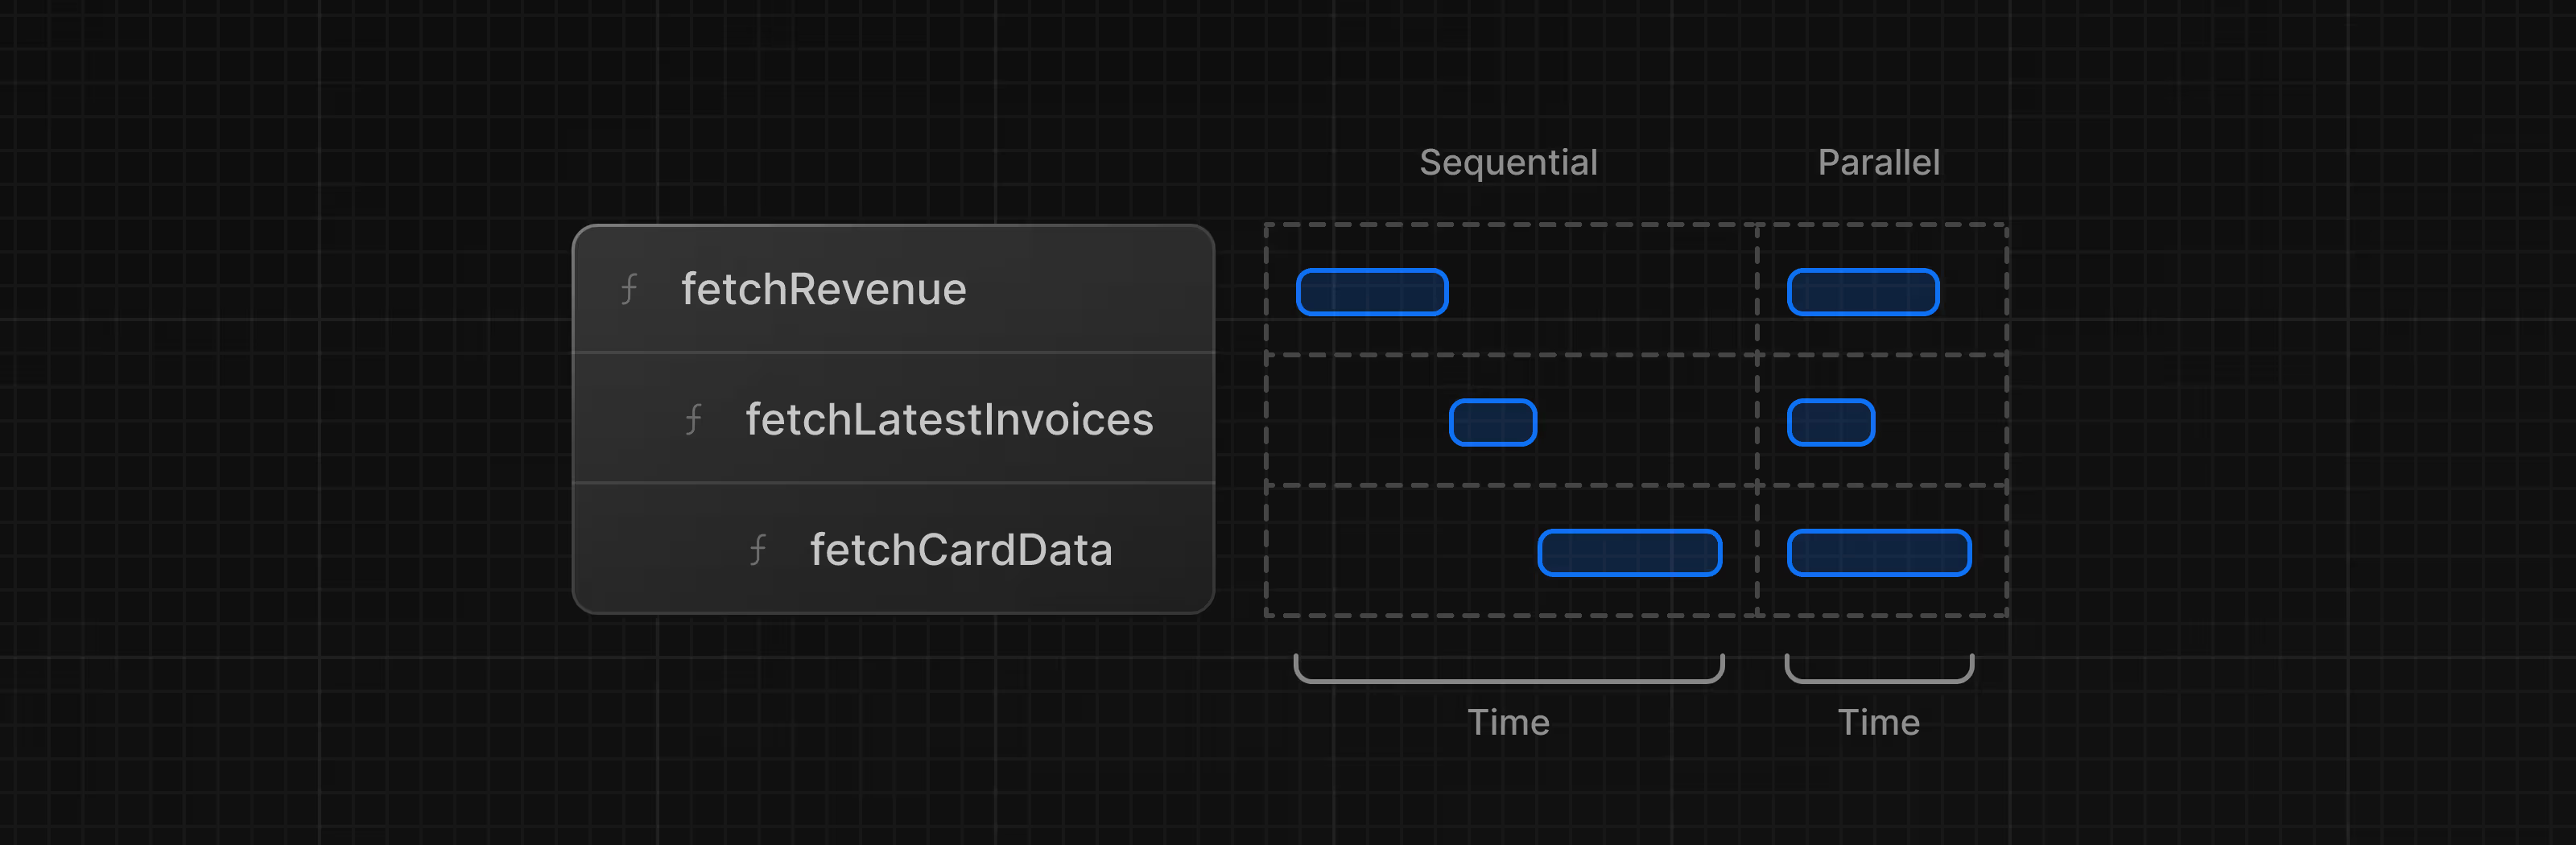Click the Sequential column heading

coord(1508,162)
